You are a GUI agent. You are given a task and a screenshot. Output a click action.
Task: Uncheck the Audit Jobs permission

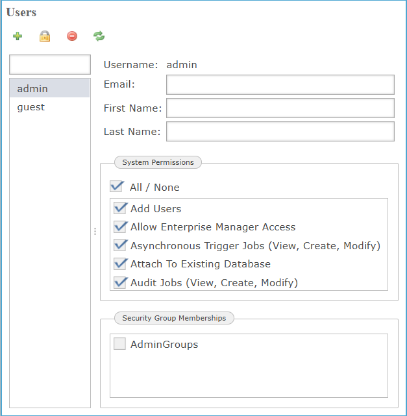coord(120,282)
